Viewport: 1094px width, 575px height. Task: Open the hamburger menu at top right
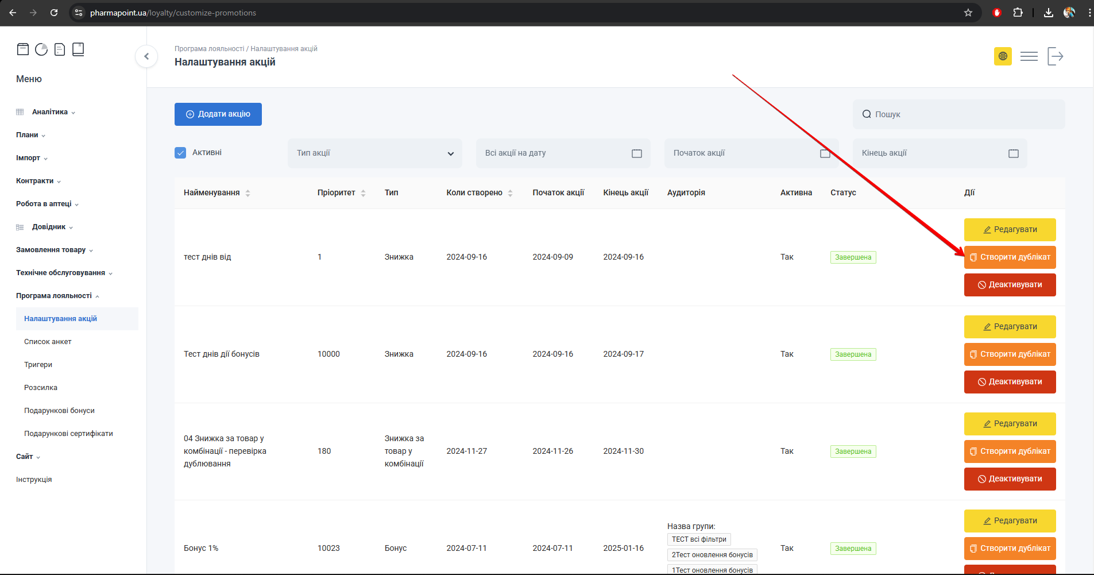pos(1029,56)
